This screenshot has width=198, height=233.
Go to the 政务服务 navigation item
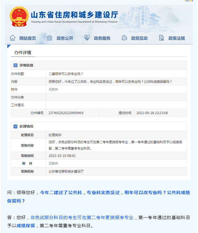click(102, 38)
